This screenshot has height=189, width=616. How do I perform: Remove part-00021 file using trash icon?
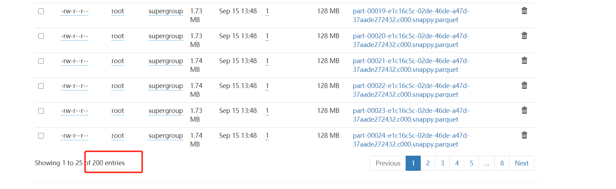point(524,61)
